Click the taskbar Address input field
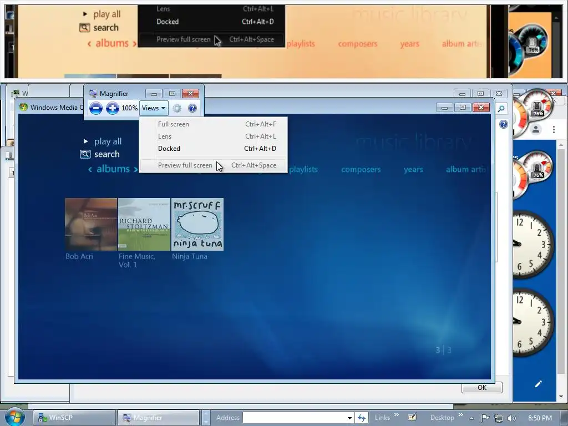Viewport: 568px width, 426px height. 295,418
